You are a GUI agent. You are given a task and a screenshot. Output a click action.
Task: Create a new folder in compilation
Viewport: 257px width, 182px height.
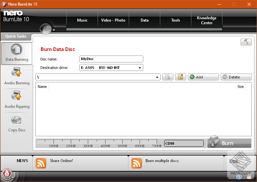pyautogui.click(x=180, y=77)
